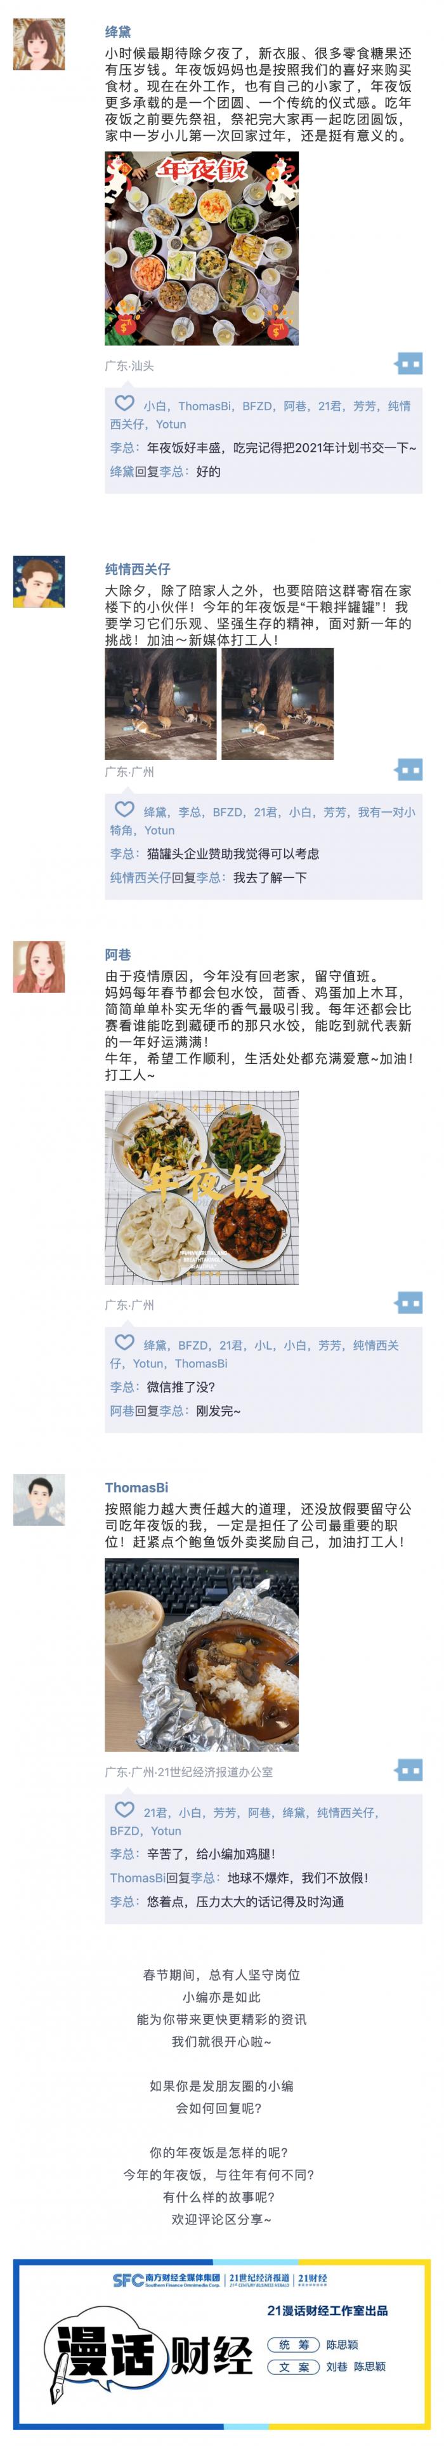The width and height of the screenshot is (444, 2446).
Task: View first photo of man feeding cats
Action: click(160, 703)
